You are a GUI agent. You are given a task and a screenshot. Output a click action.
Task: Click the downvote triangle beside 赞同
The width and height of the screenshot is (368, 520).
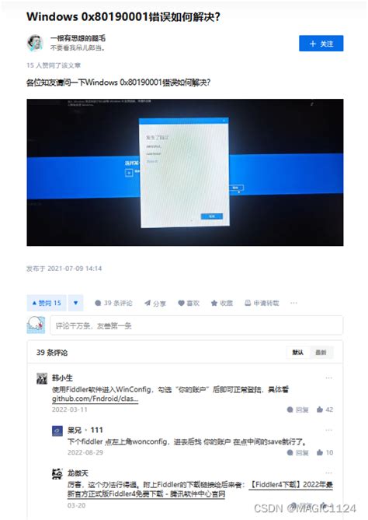[x=76, y=303]
